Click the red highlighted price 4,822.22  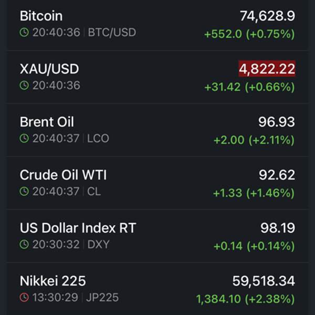(x=267, y=69)
